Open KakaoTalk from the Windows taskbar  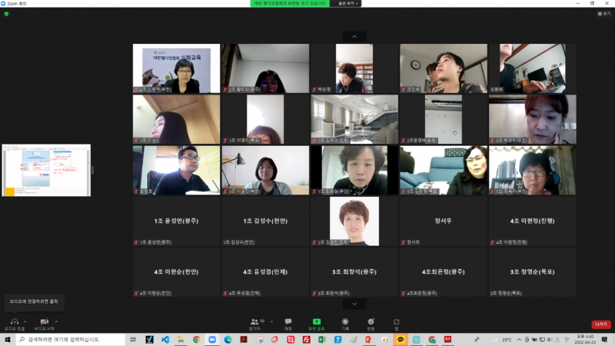tap(400, 339)
